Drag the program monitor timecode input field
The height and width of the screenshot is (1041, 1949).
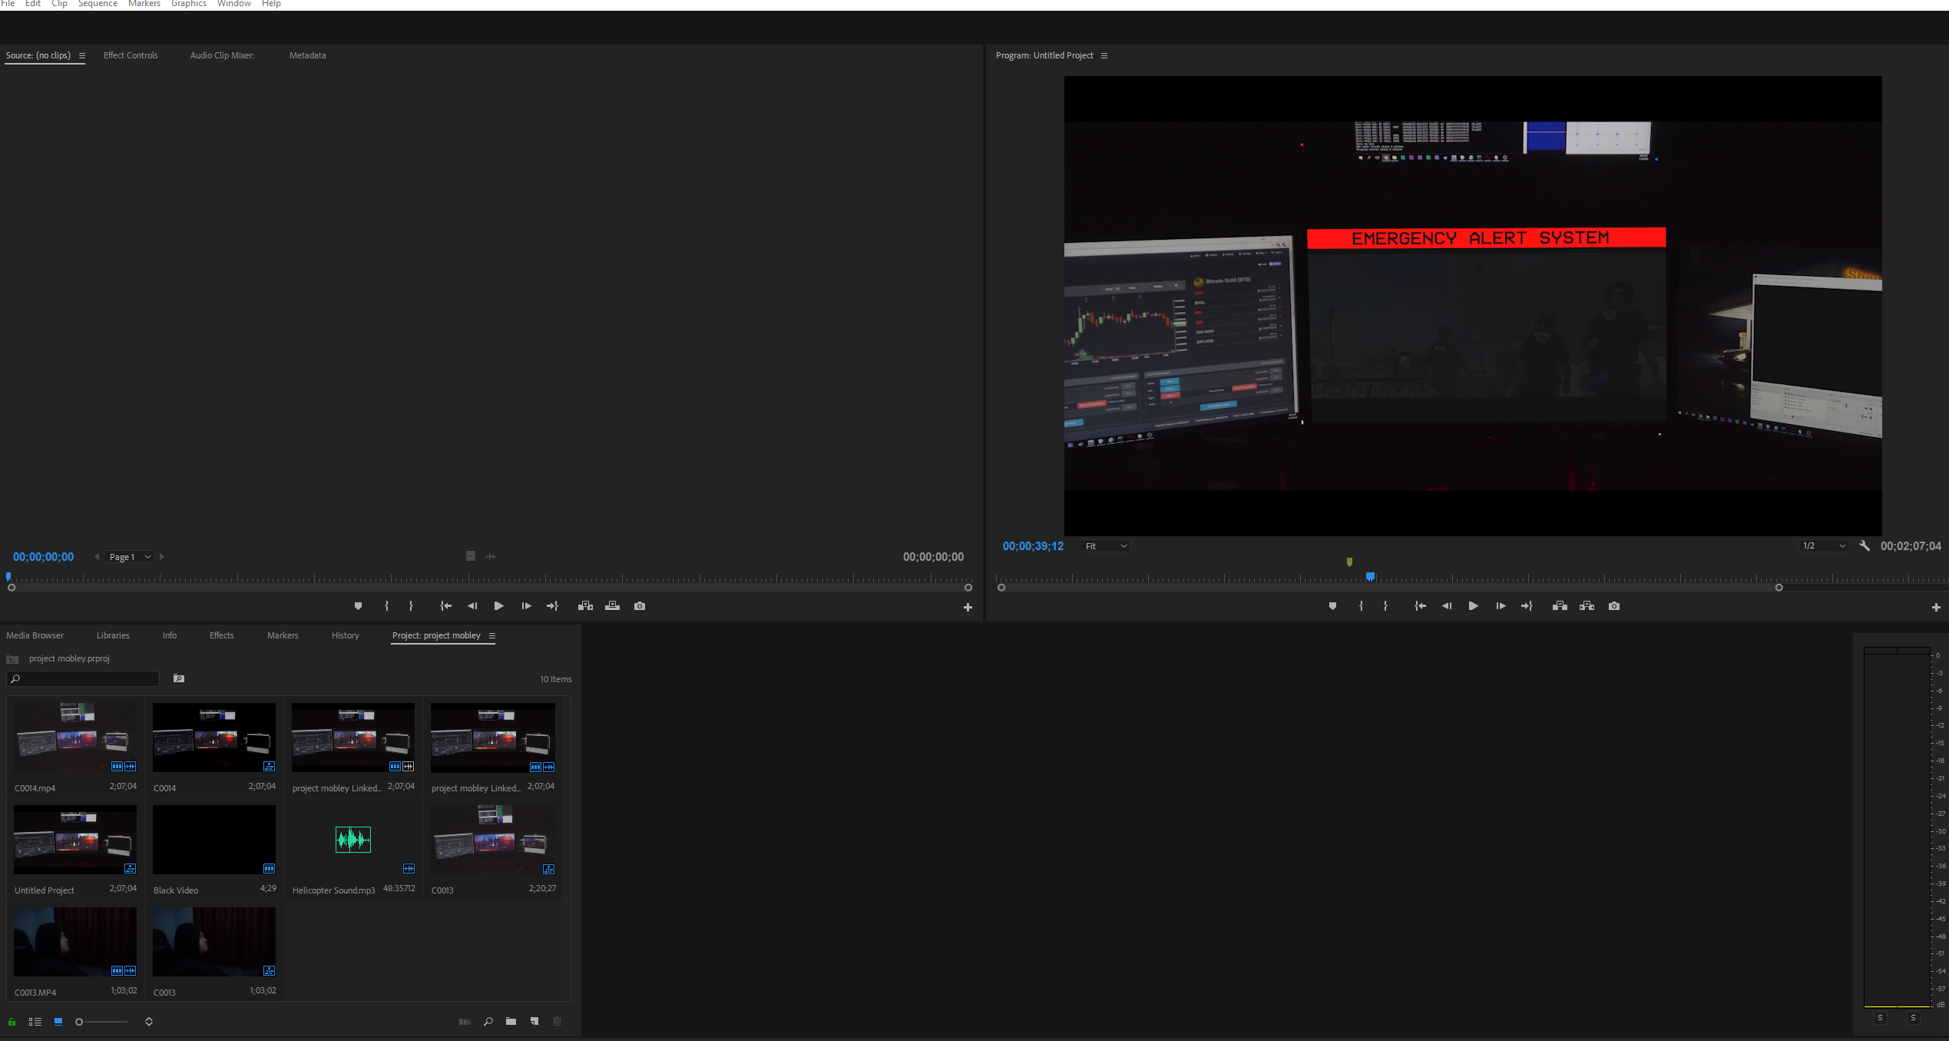click(1031, 545)
